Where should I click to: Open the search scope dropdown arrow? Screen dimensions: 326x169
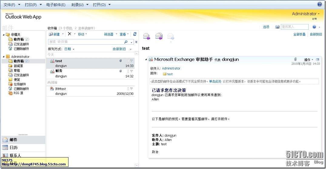point(131,42)
